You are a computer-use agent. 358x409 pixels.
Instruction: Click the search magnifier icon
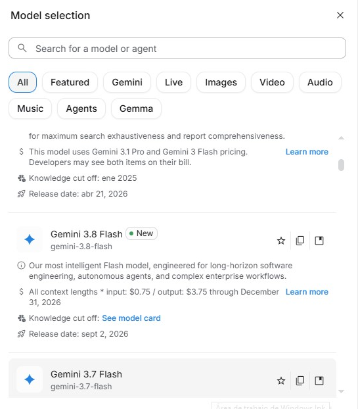click(22, 48)
